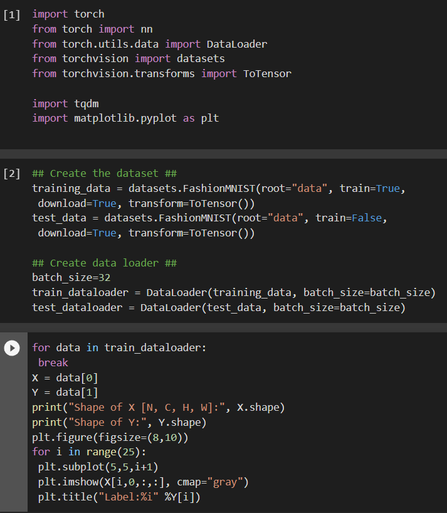Click the 'test_data = datasets.FashionMNIST' line

point(209,218)
